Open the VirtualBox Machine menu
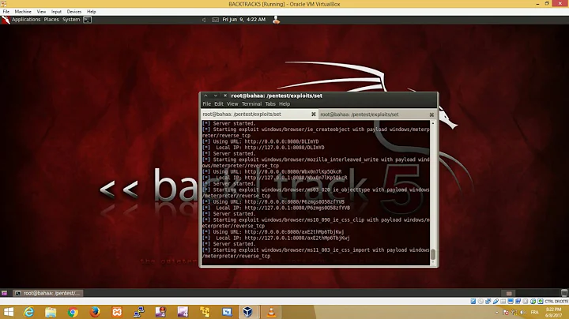Screen dimensions: 569x319 (x=23, y=12)
